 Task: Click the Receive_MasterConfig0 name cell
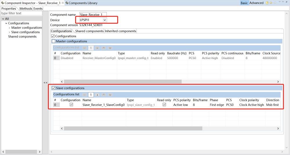pyautogui.click(x=99, y=58)
